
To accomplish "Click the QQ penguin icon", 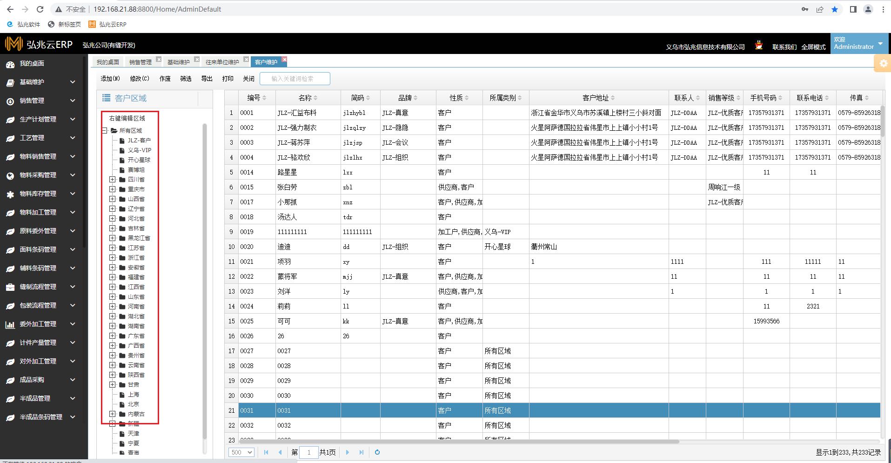I will [x=759, y=46].
